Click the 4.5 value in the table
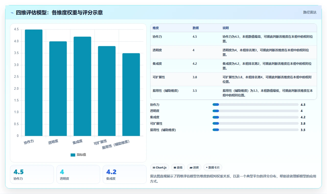The height and width of the screenshot is (194, 327). coord(195,37)
